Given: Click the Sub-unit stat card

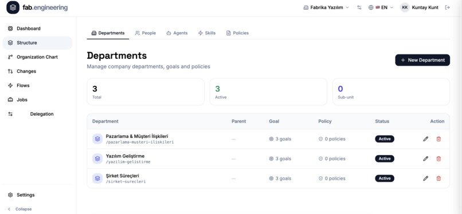Looking at the screenshot, I should tap(391, 92).
